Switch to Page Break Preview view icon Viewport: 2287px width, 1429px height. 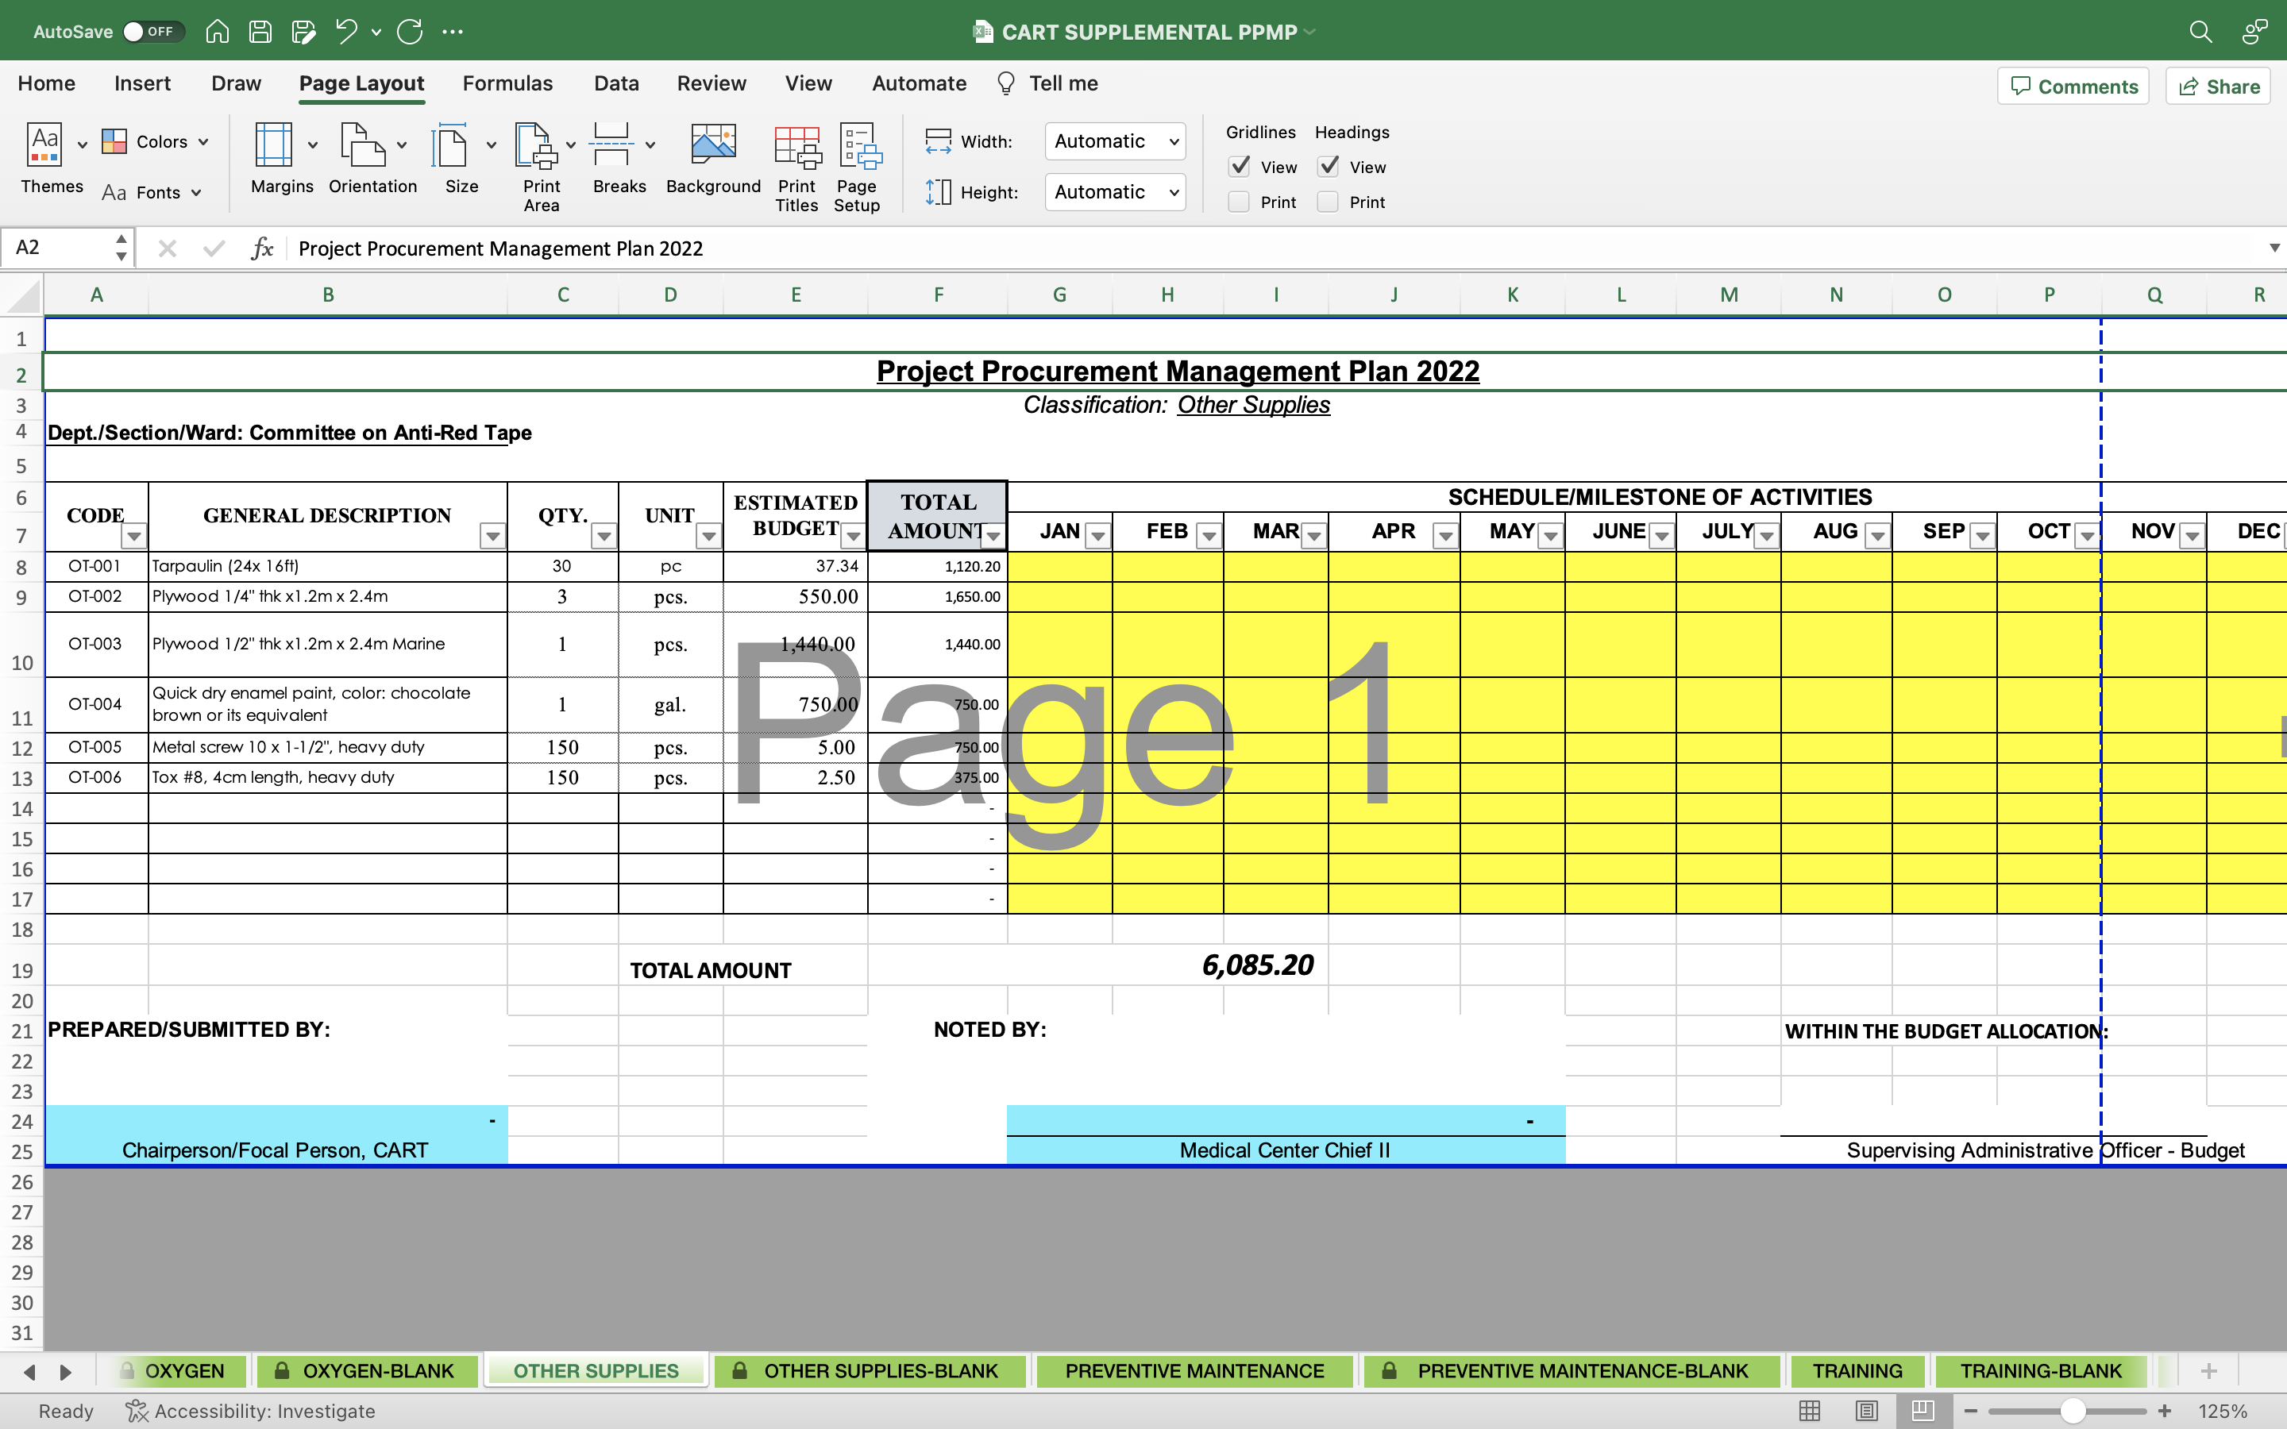coord(1923,1411)
